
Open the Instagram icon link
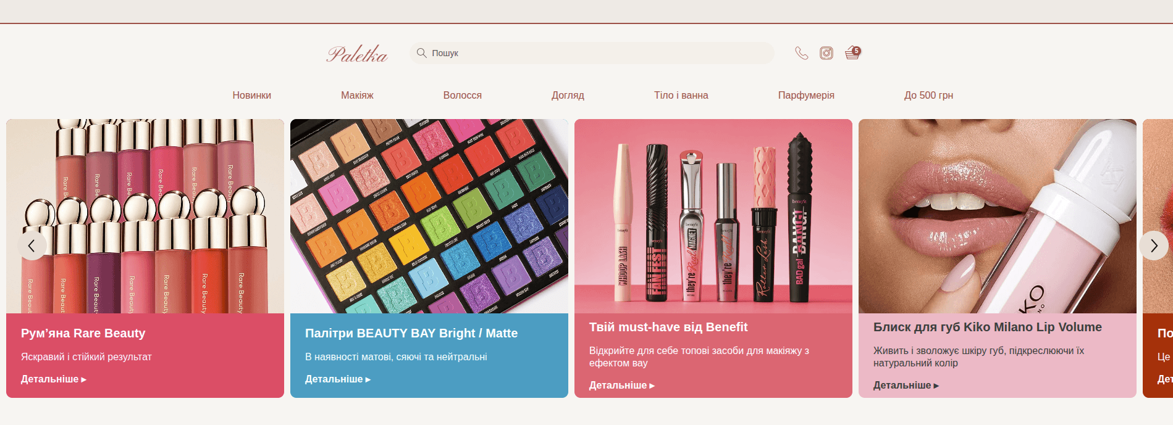click(826, 53)
